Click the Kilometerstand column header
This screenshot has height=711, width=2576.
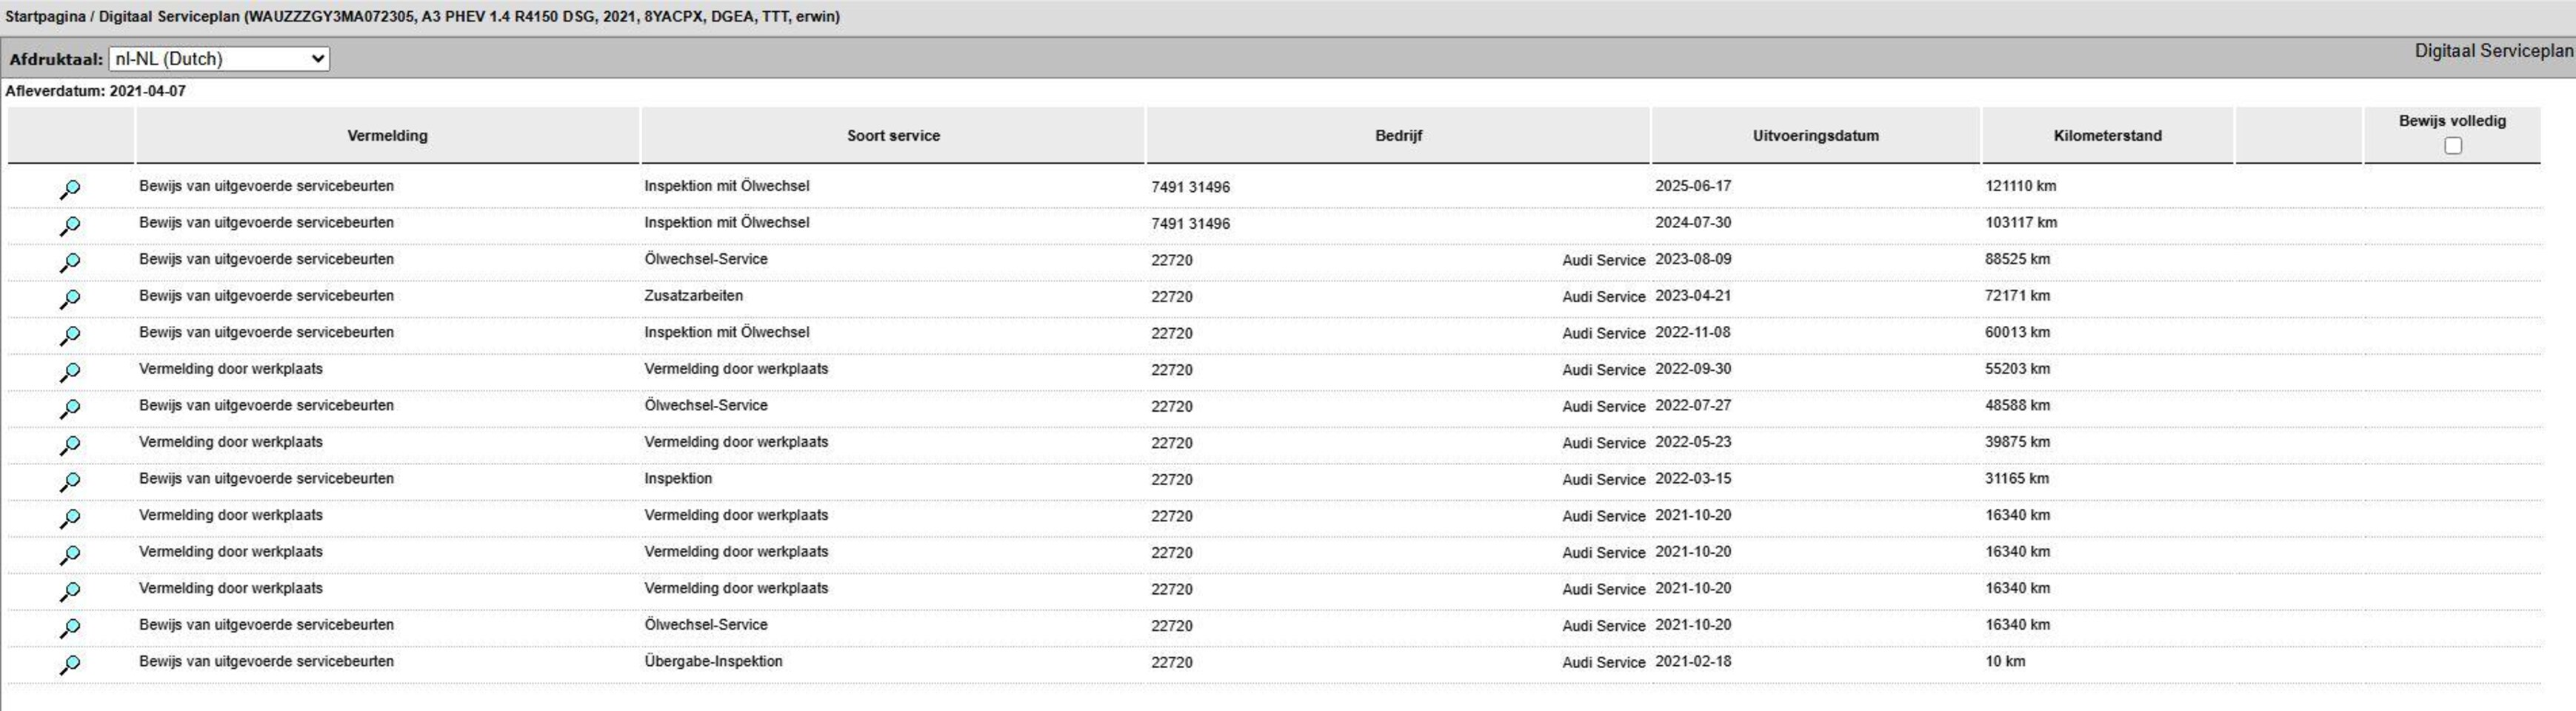coord(2107,136)
